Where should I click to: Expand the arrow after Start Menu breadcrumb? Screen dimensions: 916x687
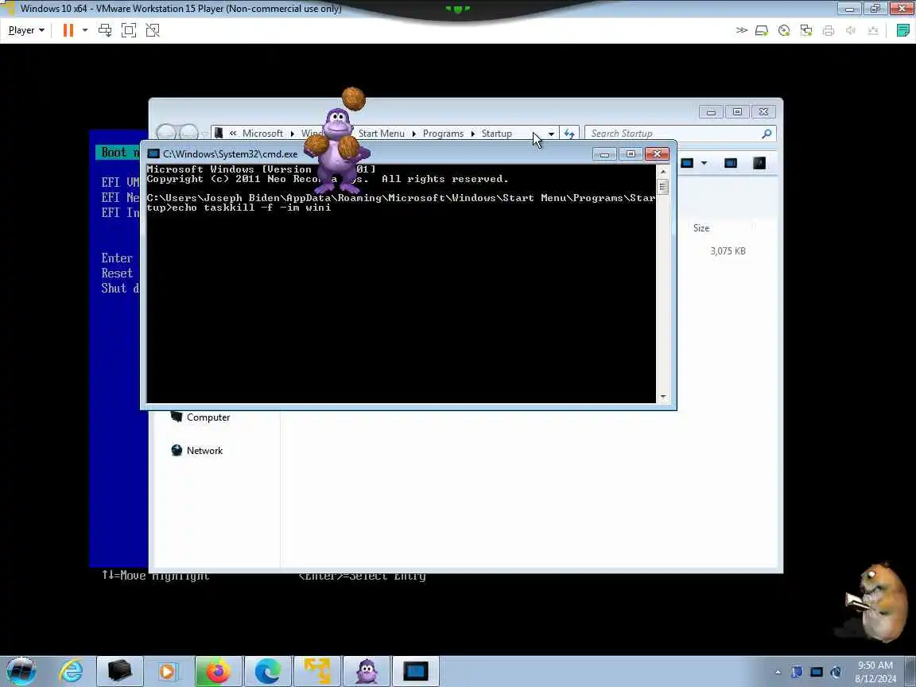413,134
